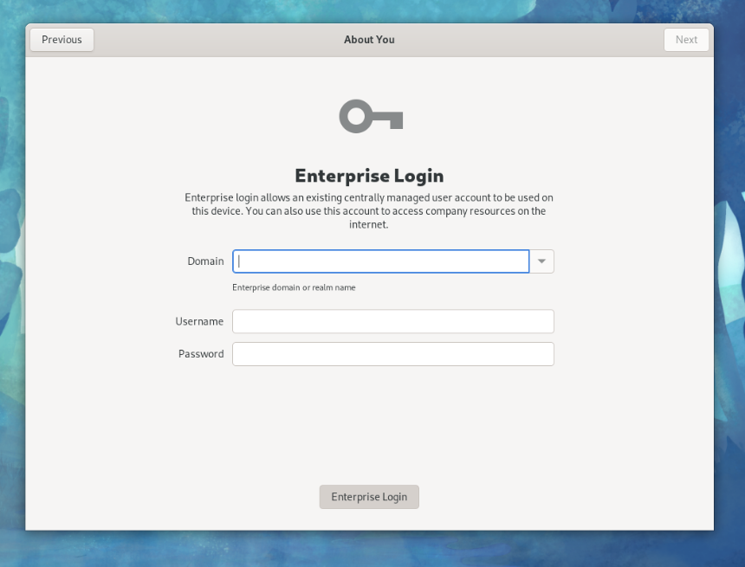Click the About You window title
This screenshot has width=745, height=567.
pyautogui.click(x=369, y=40)
